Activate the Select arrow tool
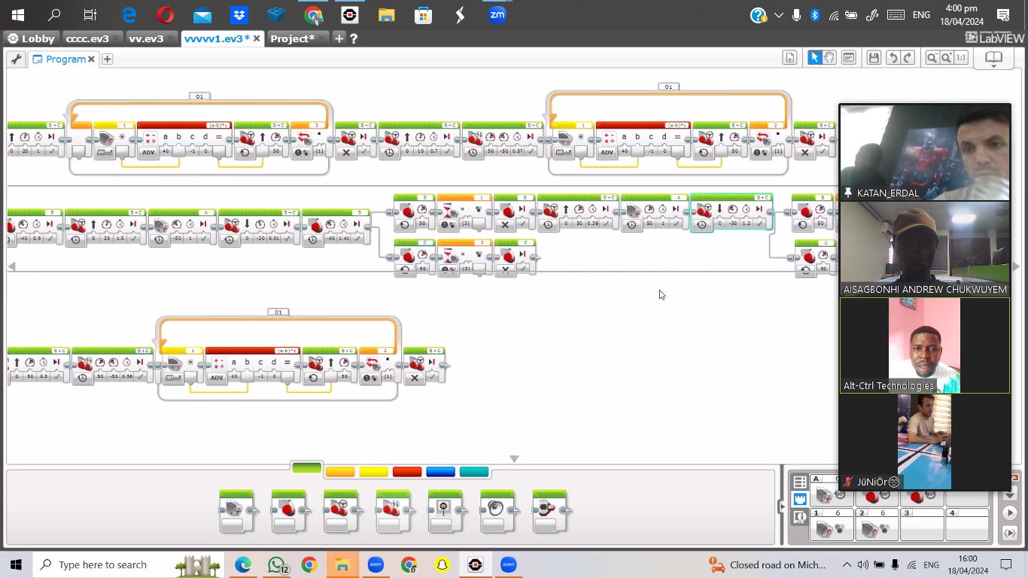The width and height of the screenshot is (1028, 578). point(814,58)
